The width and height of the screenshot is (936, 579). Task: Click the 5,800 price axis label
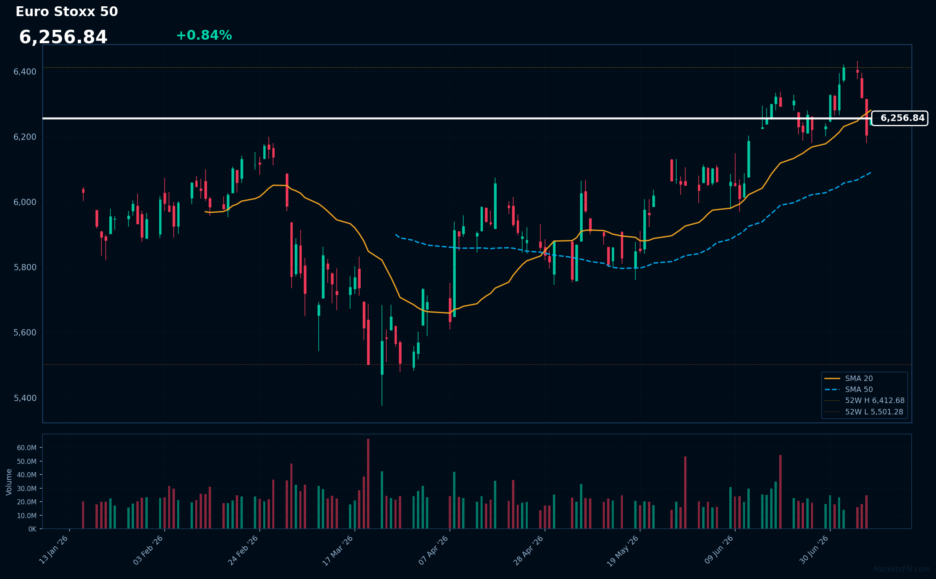pos(25,268)
